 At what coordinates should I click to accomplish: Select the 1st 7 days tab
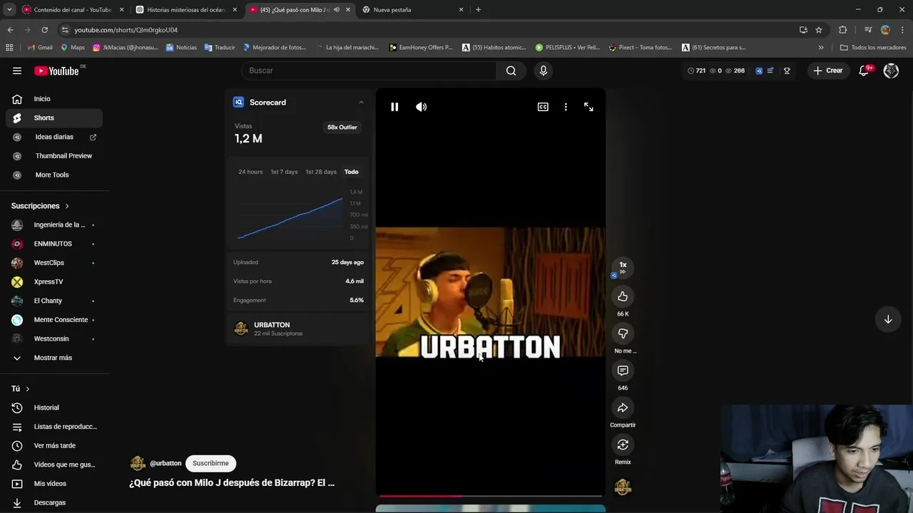point(284,172)
